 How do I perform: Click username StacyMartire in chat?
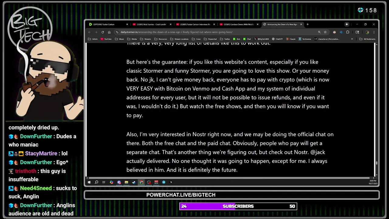click(41, 153)
